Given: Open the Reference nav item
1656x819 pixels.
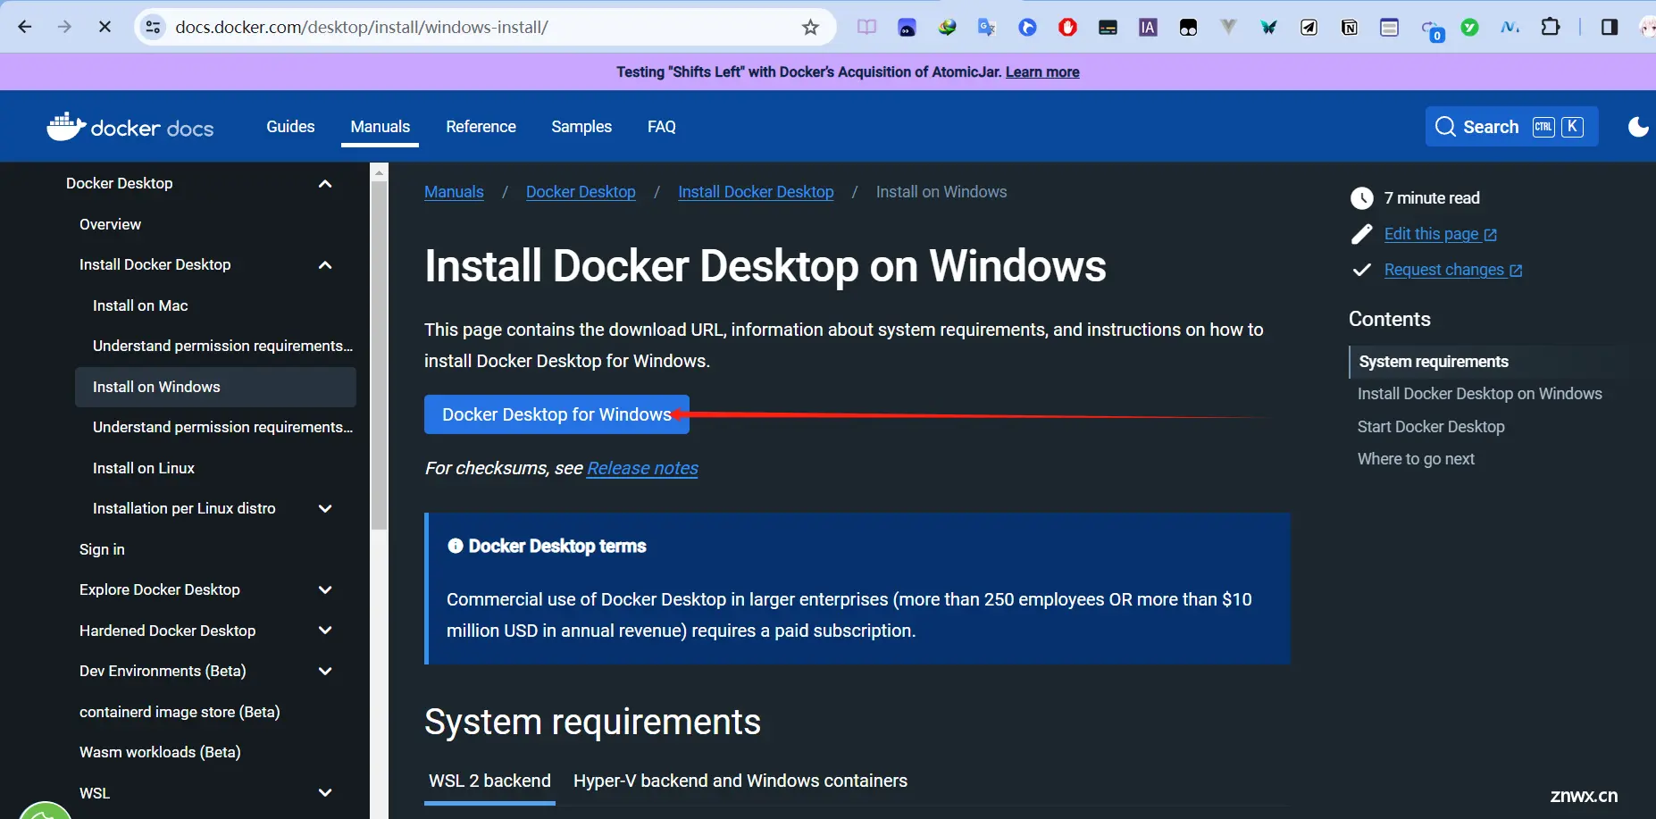Looking at the screenshot, I should point(481,127).
